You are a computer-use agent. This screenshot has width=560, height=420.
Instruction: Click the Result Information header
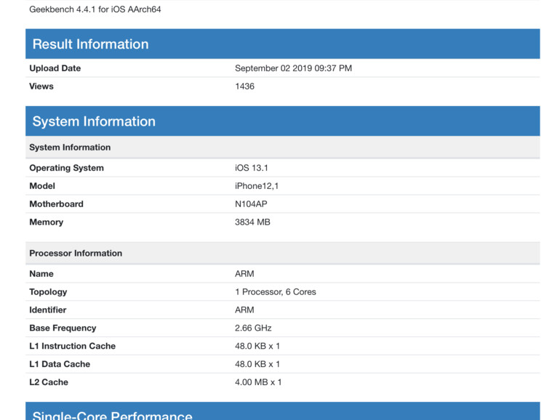(x=282, y=44)
